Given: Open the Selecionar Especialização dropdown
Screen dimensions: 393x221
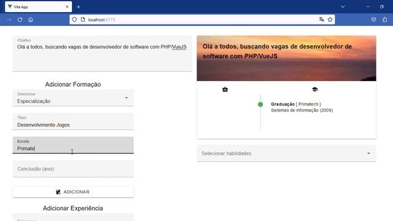Looking at the screenshot, I should coord(73,98).
